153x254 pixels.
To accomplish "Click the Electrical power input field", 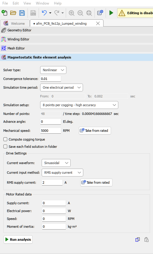I will tap(54, 211).
